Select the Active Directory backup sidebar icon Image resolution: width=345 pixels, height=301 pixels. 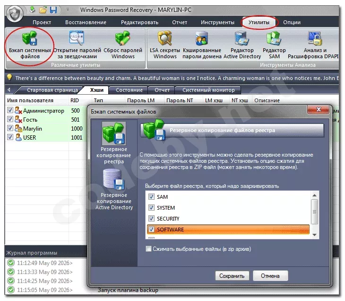pos(113,179)
